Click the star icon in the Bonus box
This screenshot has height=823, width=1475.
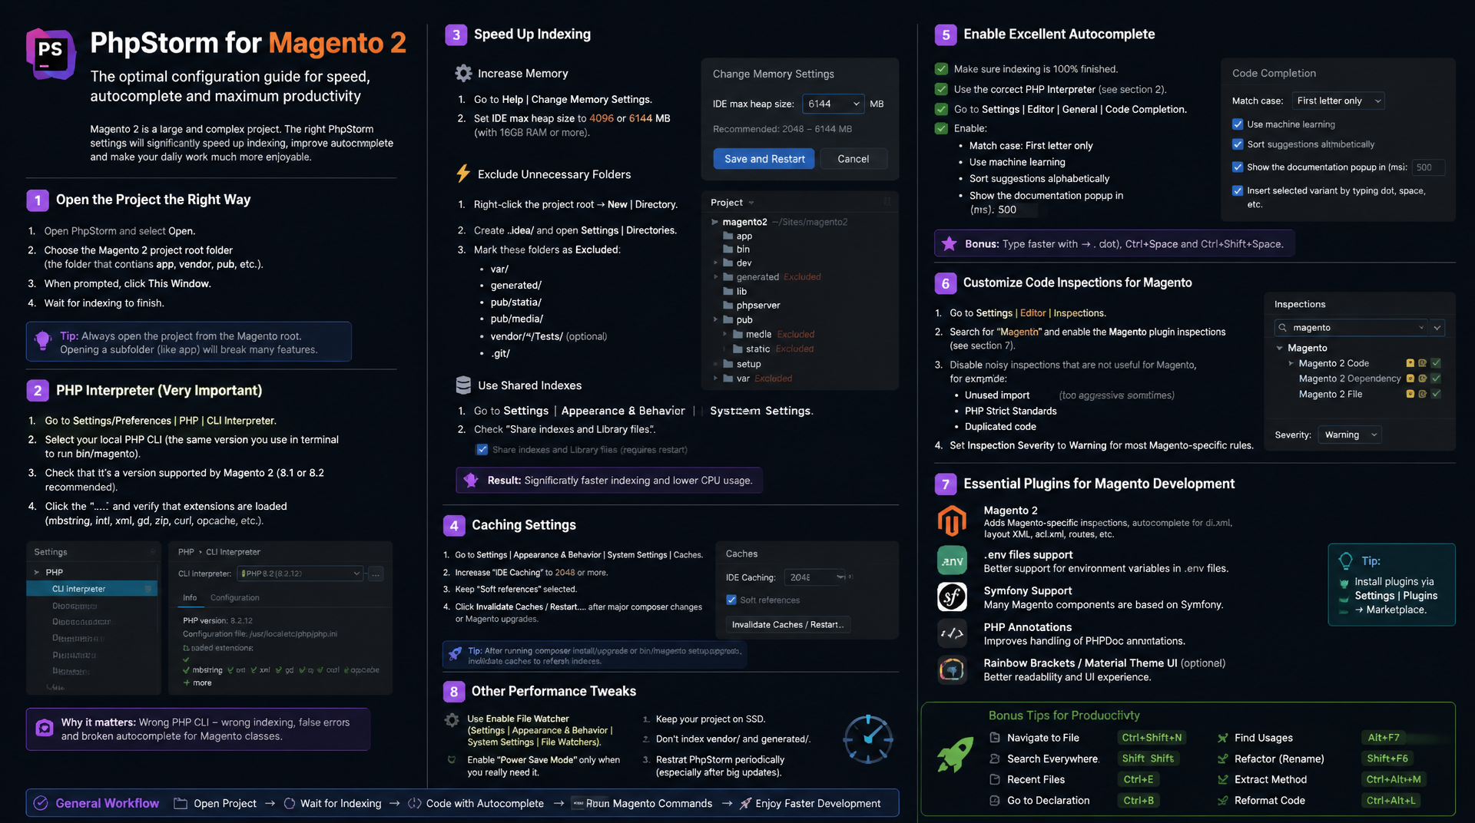pyautogui.click(x=949, y=243)
